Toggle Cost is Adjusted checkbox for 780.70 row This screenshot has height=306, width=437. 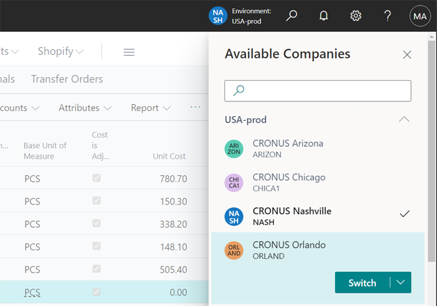(x=97, y=179)
